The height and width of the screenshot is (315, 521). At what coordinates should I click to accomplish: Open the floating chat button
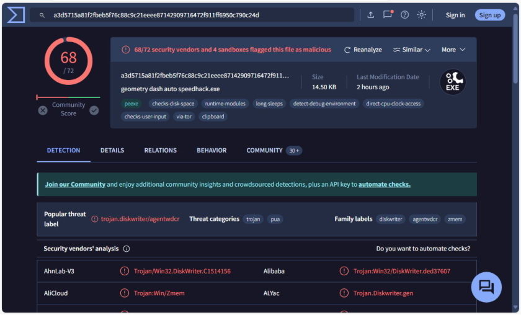point(486,287)
